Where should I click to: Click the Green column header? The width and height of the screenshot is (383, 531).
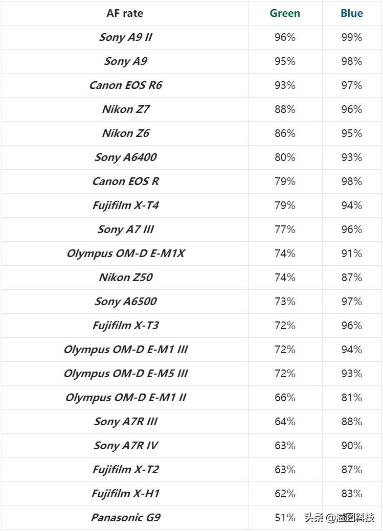pos(285,13)
